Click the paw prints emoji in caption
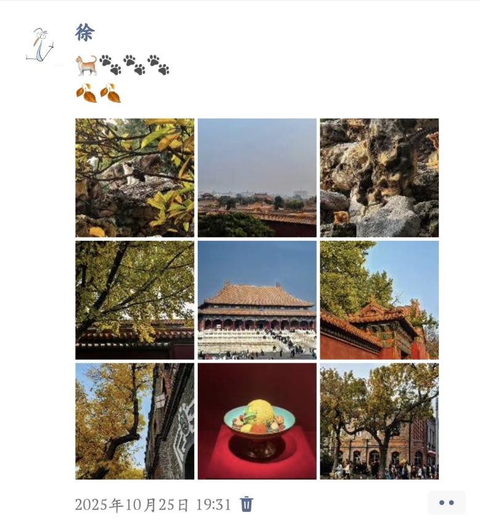 pyautogui.click(x=134, y=65)
